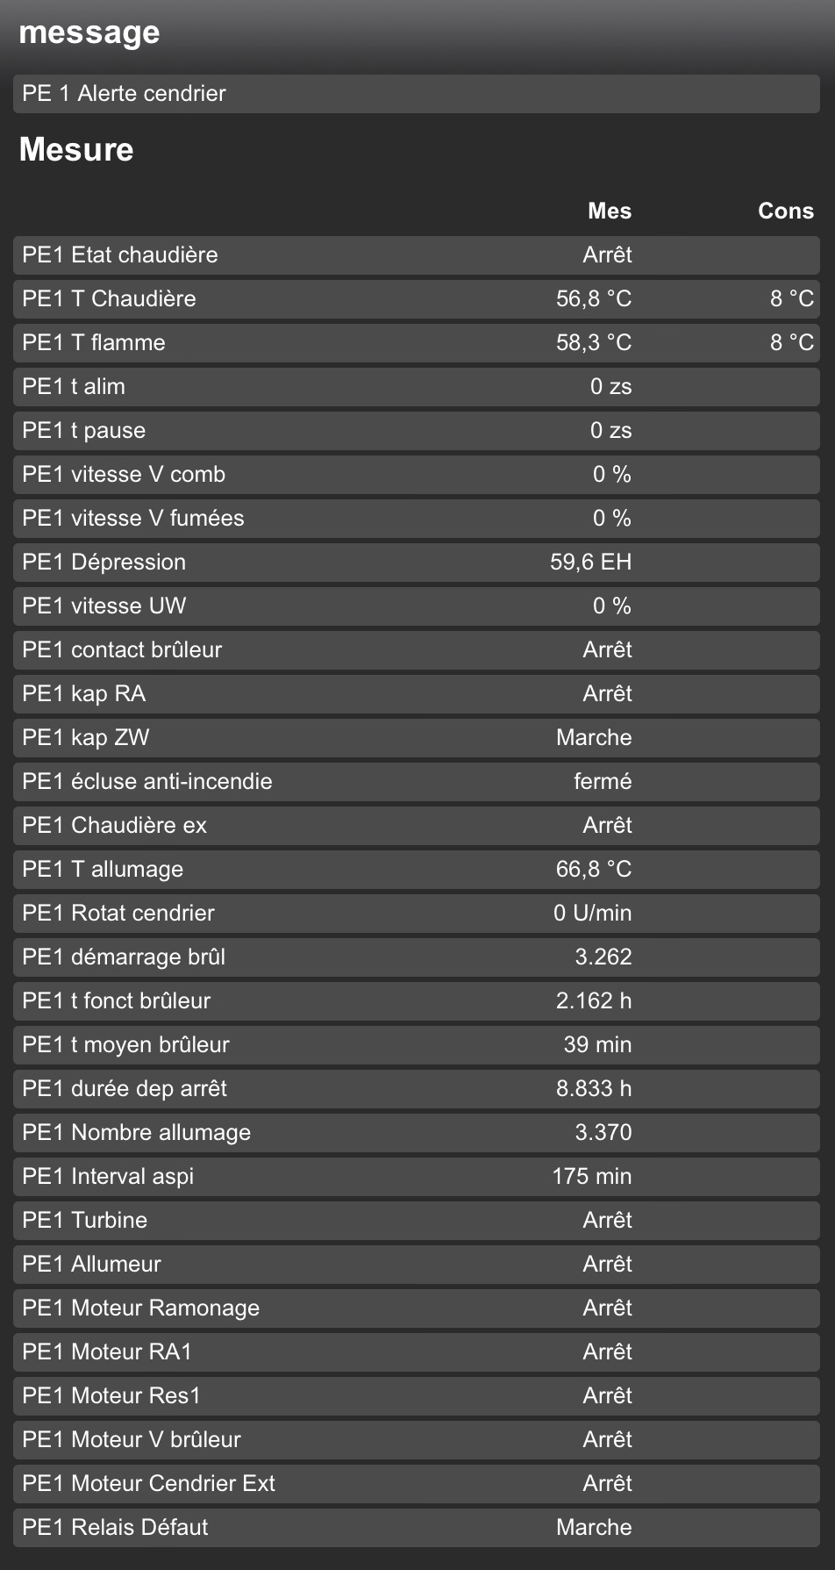
Task: Click PE1 écluse anti-incendie row
Action: (416, 781)
